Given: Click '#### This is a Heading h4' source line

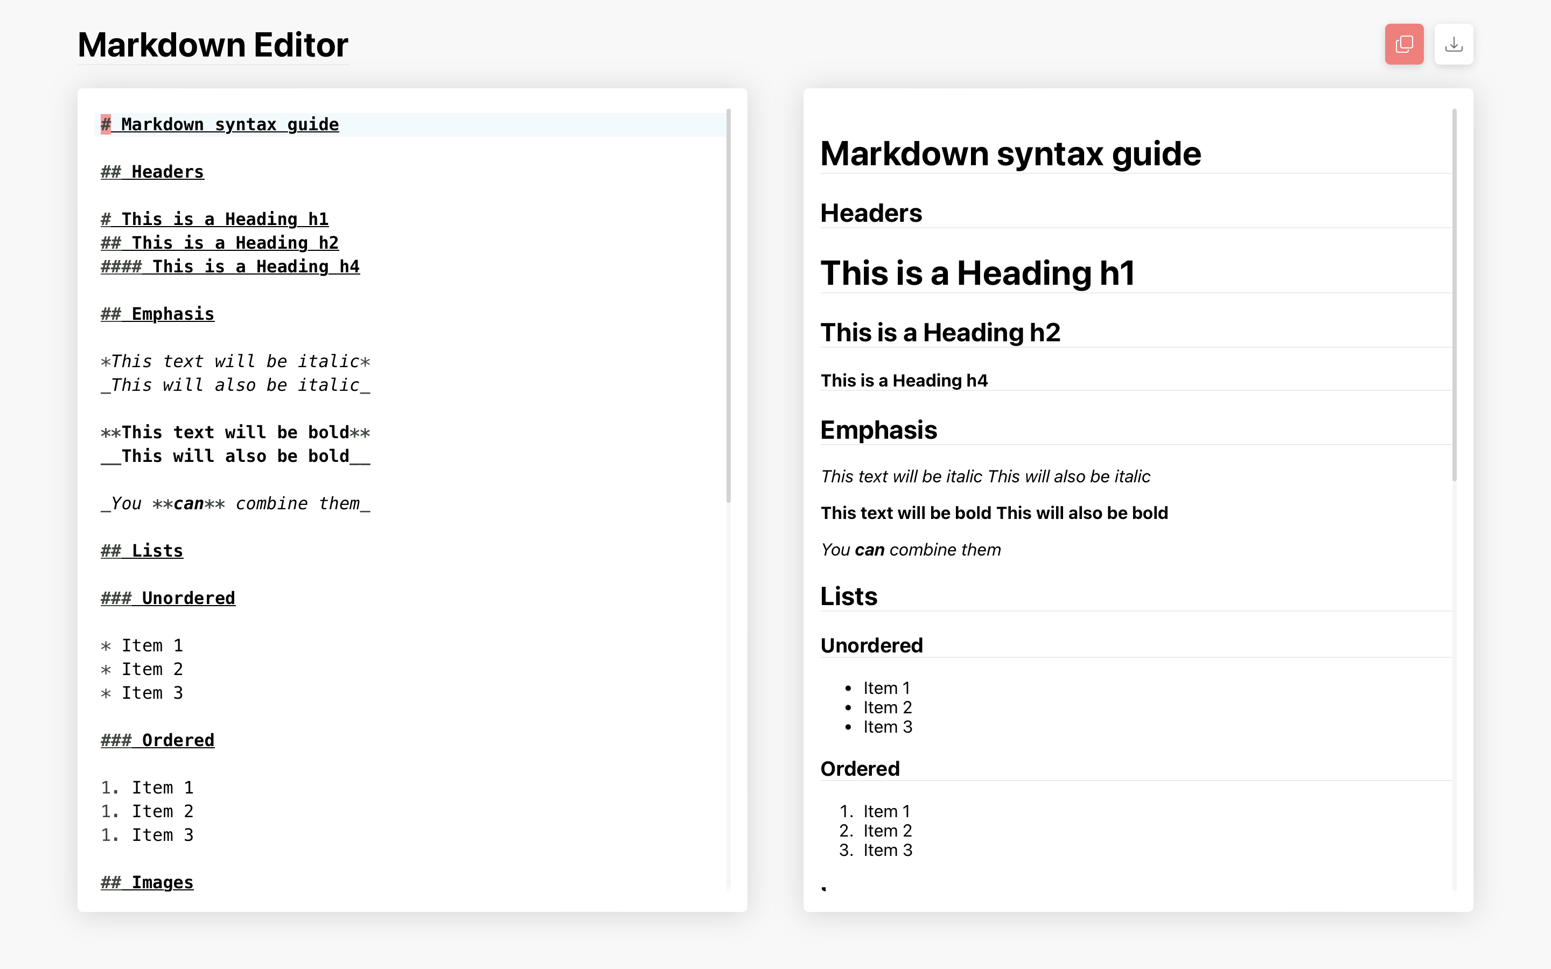Looking at the screenshot, I should (x=229, y=266).
